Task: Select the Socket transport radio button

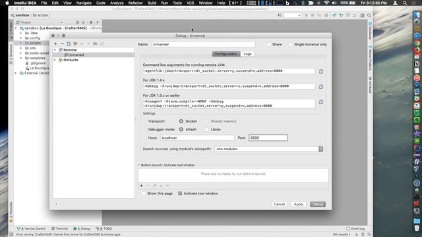Action: pos(181,121)
